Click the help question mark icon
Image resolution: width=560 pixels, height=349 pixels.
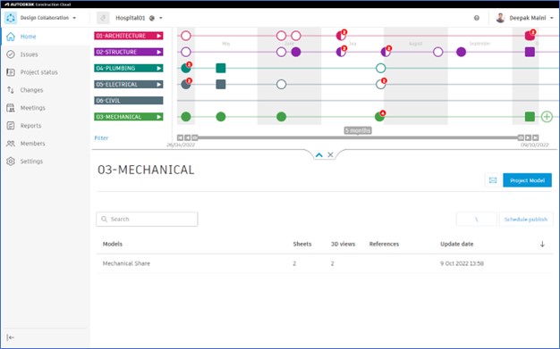coord(477,18)
